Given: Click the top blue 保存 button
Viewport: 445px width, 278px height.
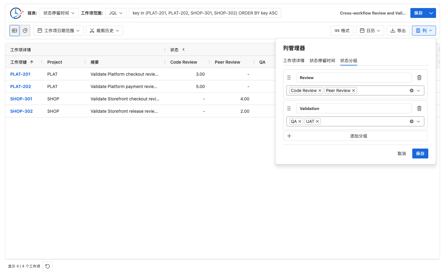Looking at the screenshot, I should (418, 13).
